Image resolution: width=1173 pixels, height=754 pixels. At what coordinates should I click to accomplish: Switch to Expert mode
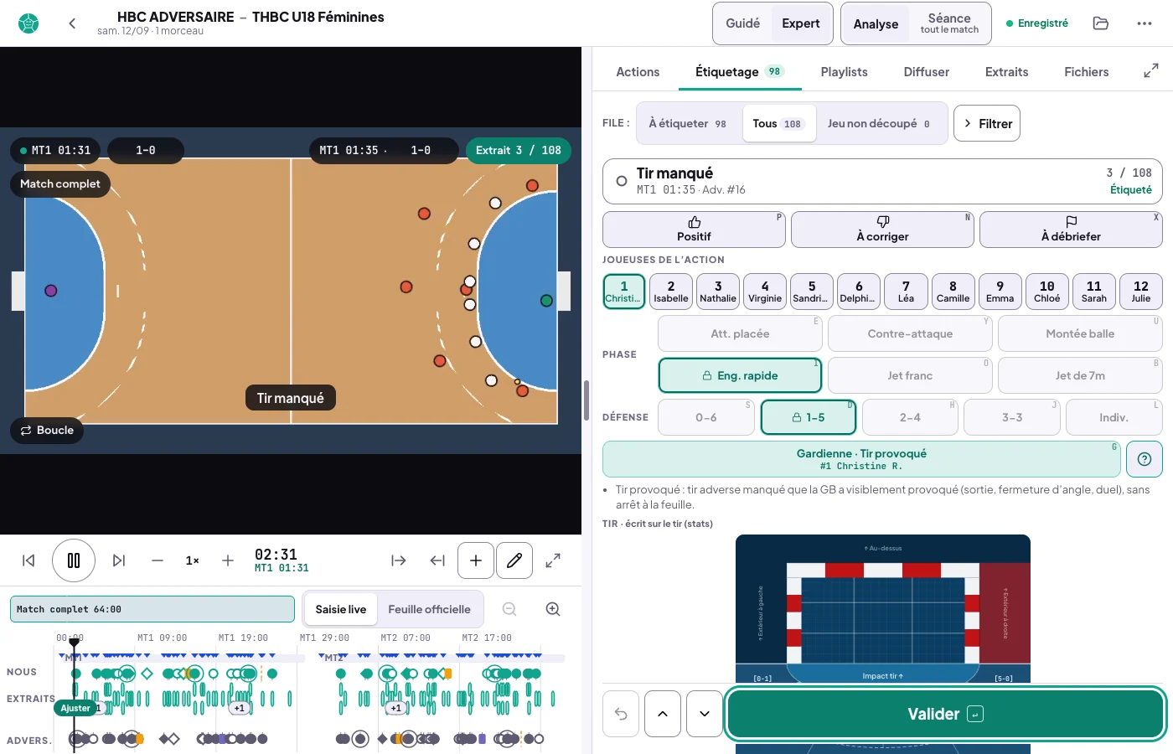point(801,23)
